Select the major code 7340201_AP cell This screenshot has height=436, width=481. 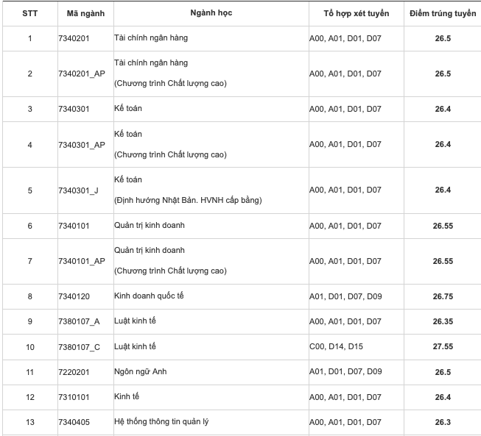pyautogui.click(x=82, y=74)
